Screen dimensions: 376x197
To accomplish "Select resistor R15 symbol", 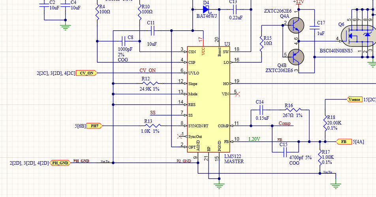I will pos(261,44).
